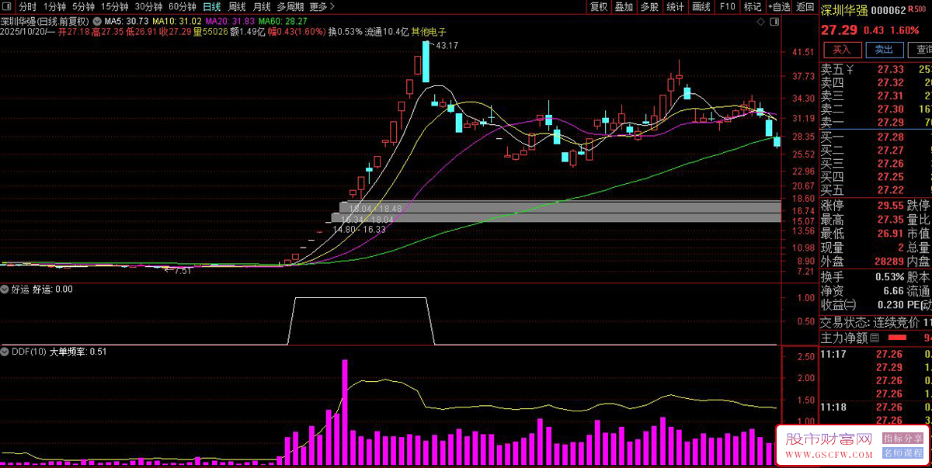Click the yen symbol next to 卖五

pos(850,70)
